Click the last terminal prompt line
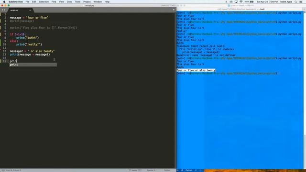This screenshot has width=306, height=172. [x=227, y=73]
